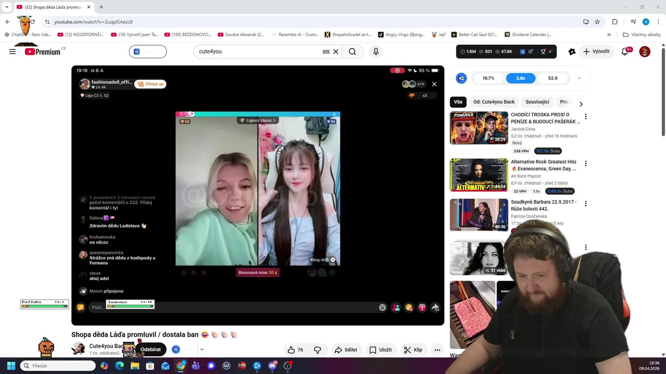Open the CHODÍCÍ TROSKA video thumbnail
666x374 pixels.
(x=479, y=128)
